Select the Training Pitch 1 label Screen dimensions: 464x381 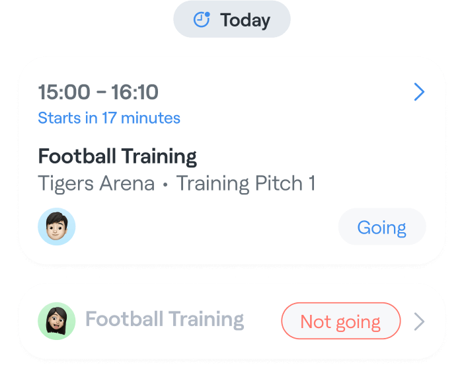pyautogui.click(x=246, y=183)
